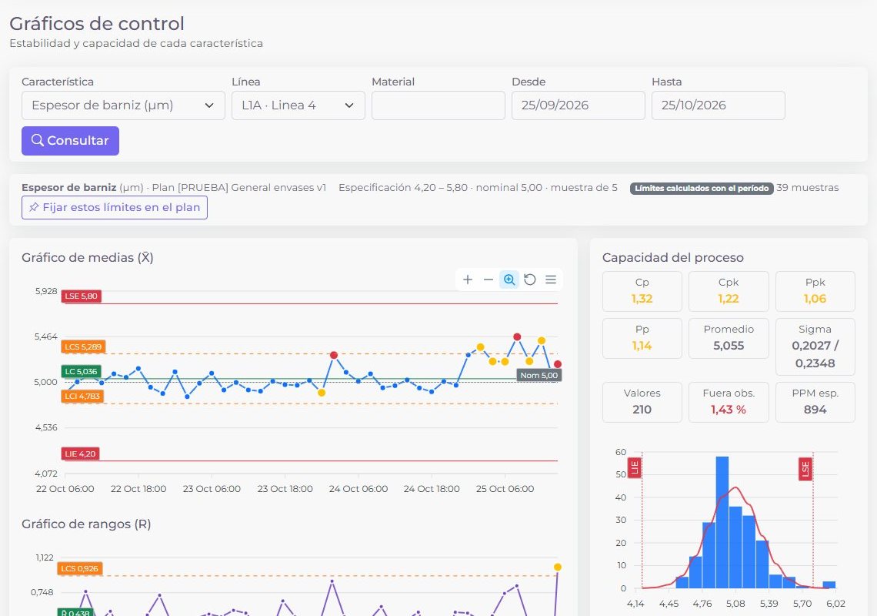This screenshot has height=616, width=877.
Task: Click the Gráfico de rangos (R) title
Action: [x=87, y=524]
